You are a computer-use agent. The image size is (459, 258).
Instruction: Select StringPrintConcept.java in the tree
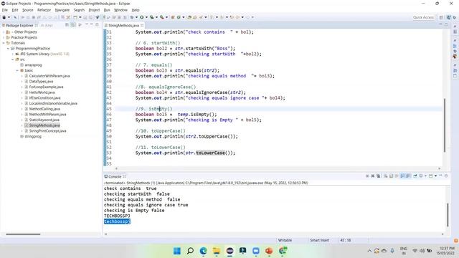[47, 130]
